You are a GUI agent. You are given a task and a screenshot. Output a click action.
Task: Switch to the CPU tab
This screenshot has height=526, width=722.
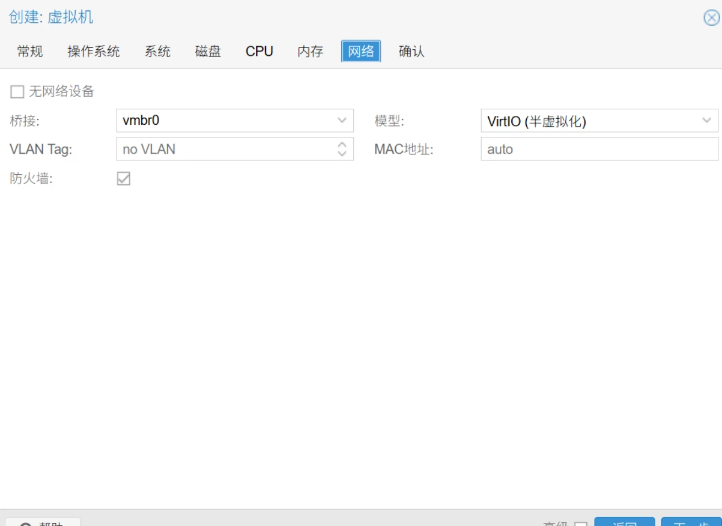259,52
